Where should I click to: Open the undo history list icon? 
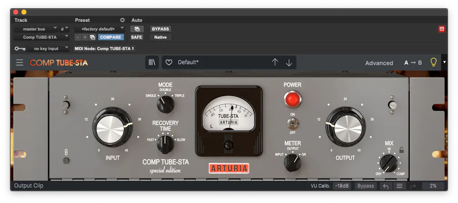[399, 186]
